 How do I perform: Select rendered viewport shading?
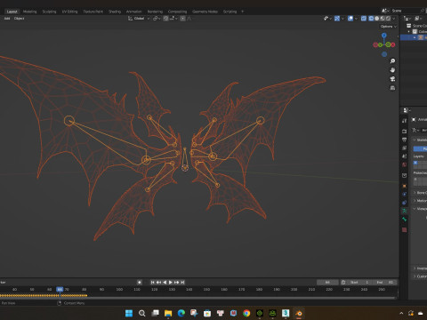(388, 19)
